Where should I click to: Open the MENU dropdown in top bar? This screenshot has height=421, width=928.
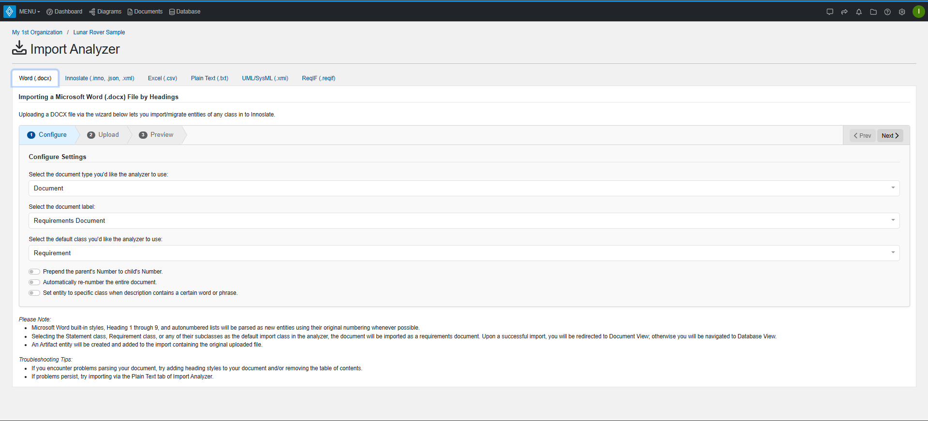(29, 12)
